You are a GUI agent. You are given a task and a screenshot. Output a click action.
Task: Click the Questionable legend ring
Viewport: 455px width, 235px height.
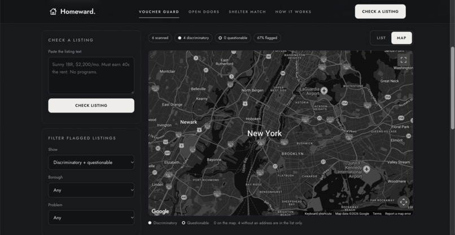click(183, 223)
